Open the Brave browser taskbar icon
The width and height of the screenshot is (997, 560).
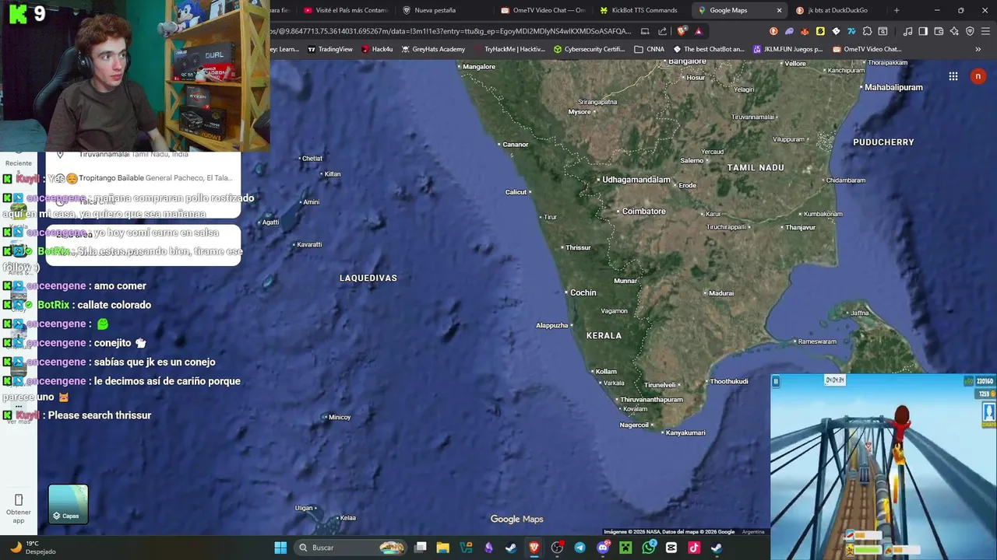[x=534, y=548]
